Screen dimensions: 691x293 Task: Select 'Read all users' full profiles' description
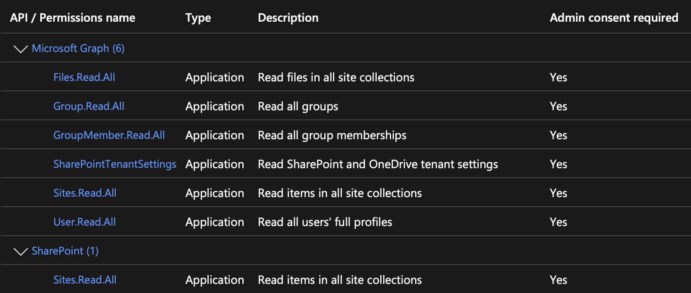[325, 222]
